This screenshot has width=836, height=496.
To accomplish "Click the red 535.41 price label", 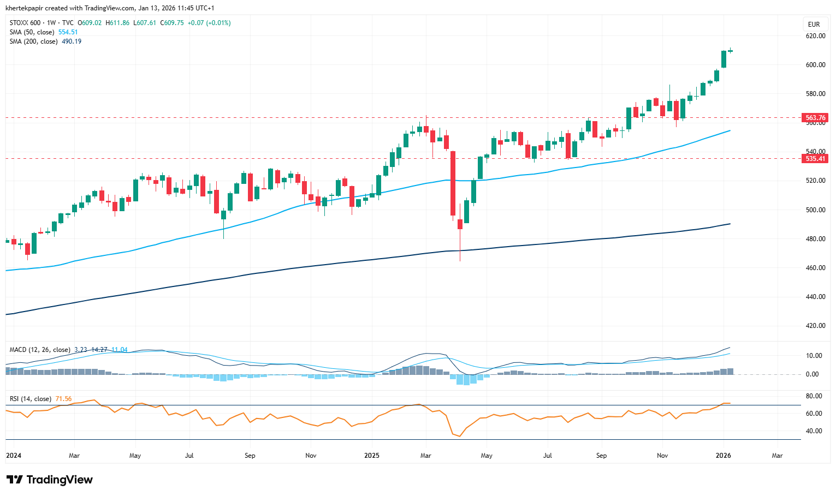I will [x=815, y=159].
